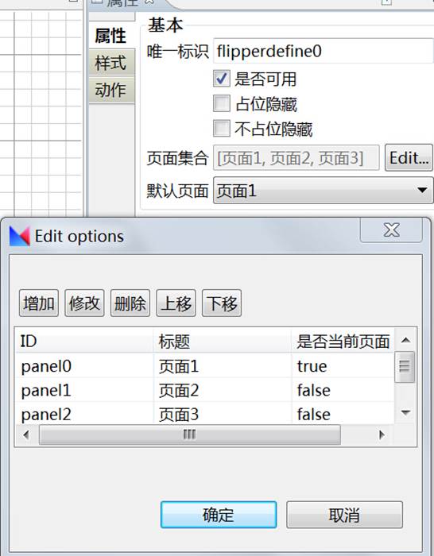Click the table's vertical scroll down arrow

(405, 412)
